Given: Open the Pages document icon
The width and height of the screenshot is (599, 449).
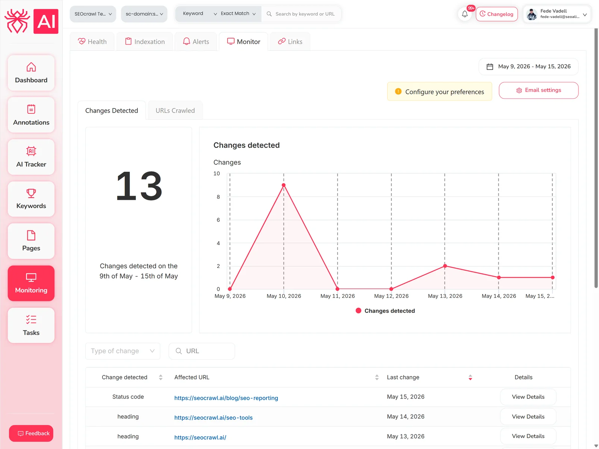Looking at the screenshot, I should 31,235.
